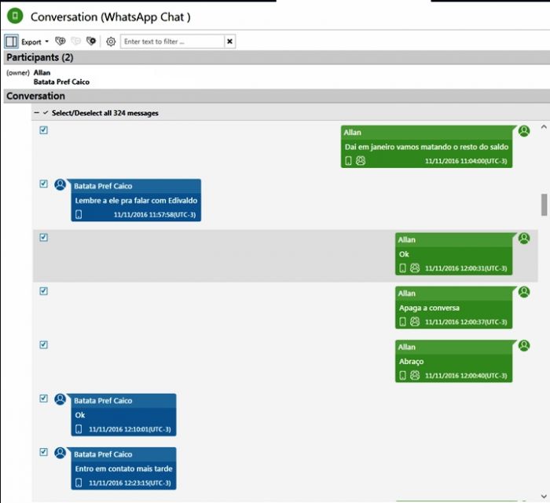Image resolution: width=550 pixels, height=503 pixels.
Task: Click Batata's avatar beside 'Lembre a ele' message
Action: [x=60, y=184]
